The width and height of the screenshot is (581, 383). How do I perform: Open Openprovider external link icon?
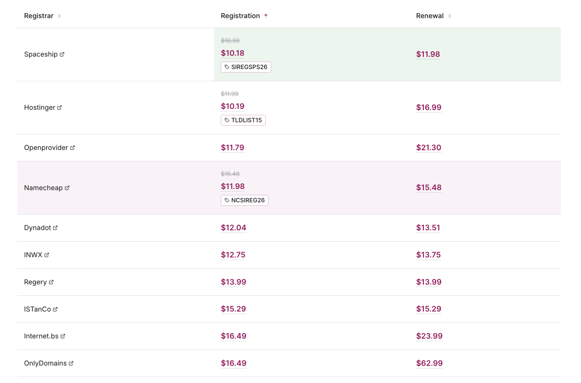click(x=73, y=148)
